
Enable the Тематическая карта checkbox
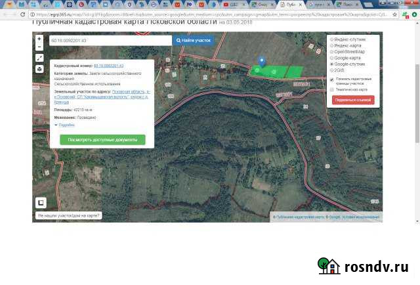pos(332,89)
